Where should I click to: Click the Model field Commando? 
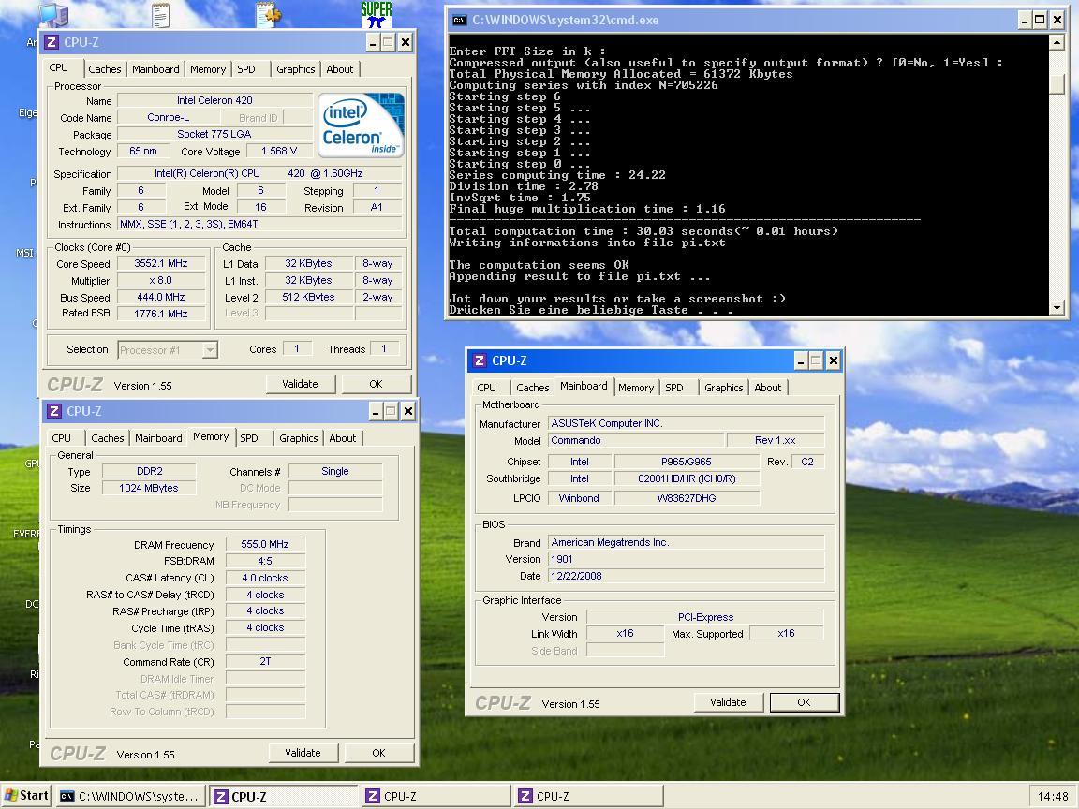coord(636,440)
